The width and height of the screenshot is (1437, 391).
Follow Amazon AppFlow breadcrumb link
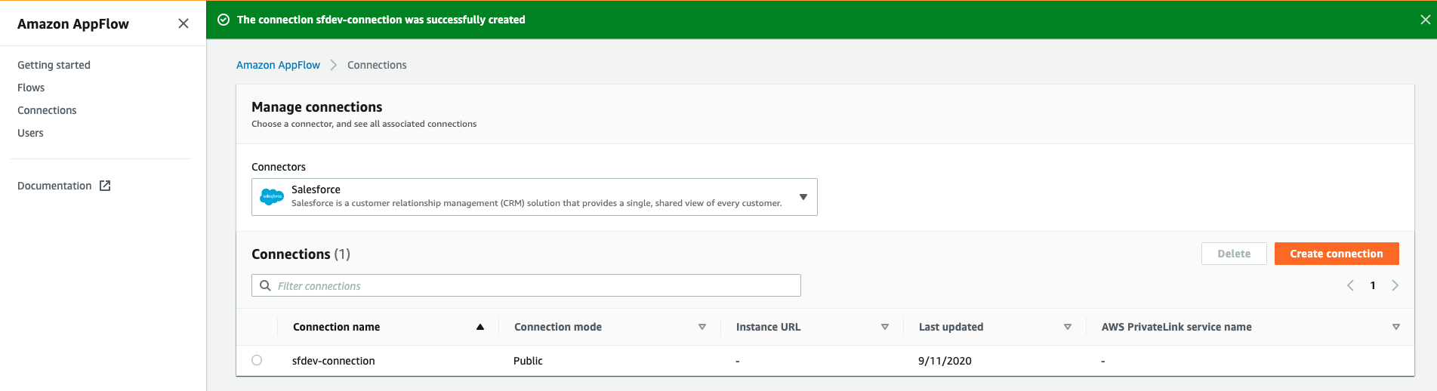(x=278, y=65)
